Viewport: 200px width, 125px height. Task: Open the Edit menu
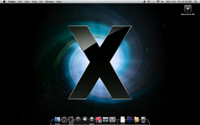(27, 2)
